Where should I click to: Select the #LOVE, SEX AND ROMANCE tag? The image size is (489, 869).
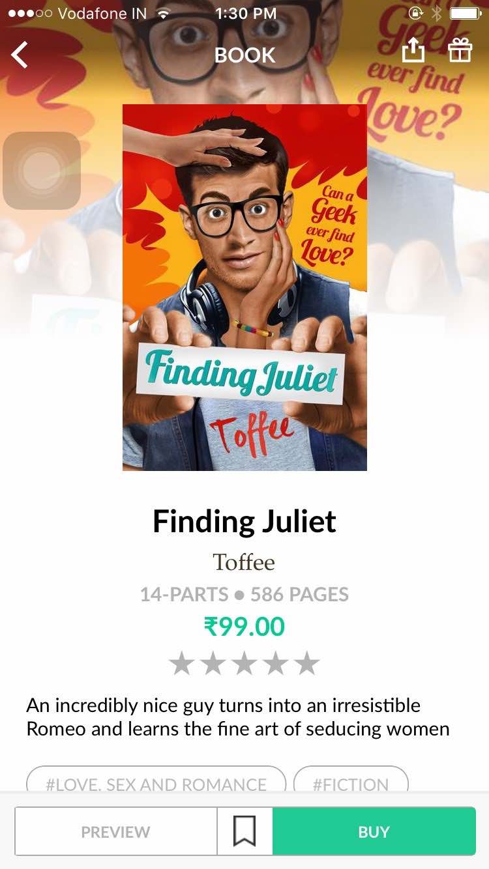tap(156, 782)
